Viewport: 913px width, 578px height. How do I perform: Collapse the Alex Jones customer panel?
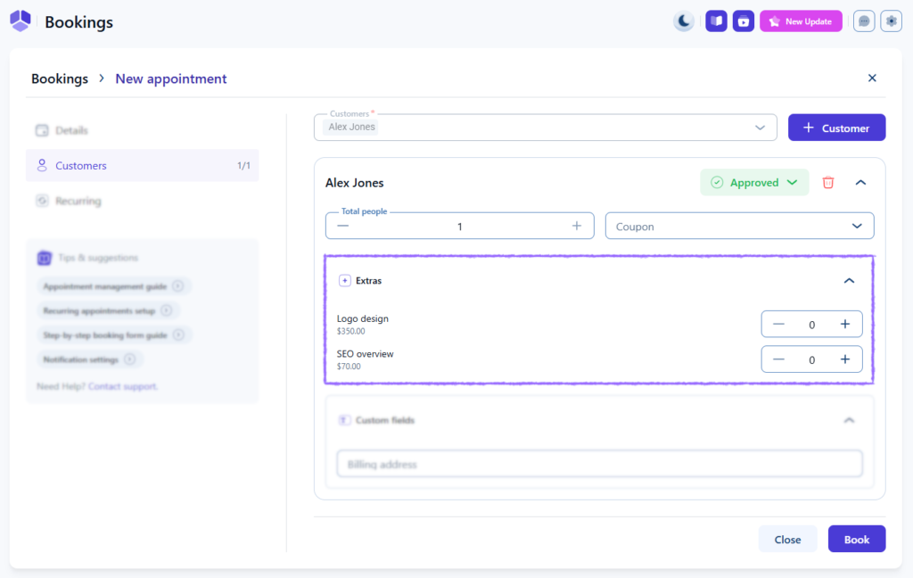click(860, 183)
